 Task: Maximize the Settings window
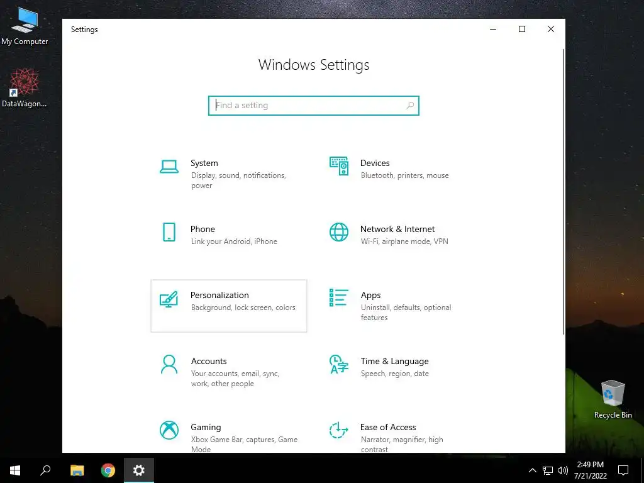coord(522,29)
